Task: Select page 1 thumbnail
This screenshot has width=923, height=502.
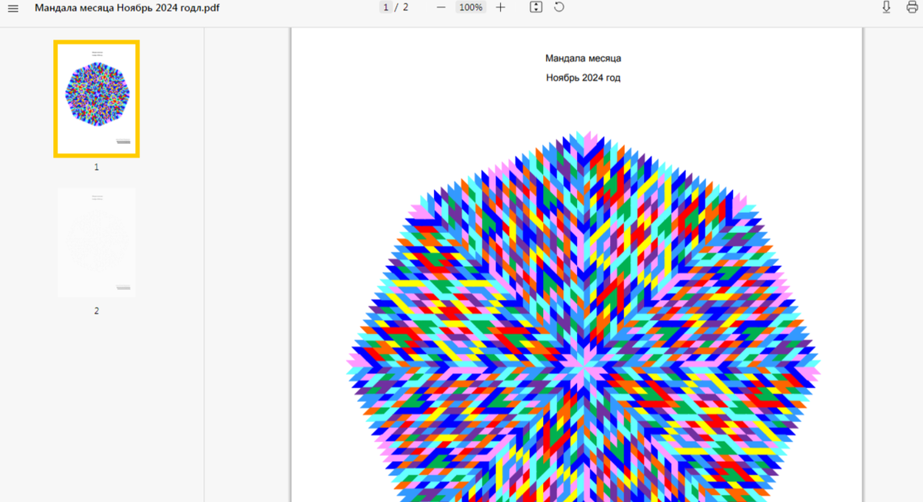Action: pyautogui.click(x=96, y=99)
